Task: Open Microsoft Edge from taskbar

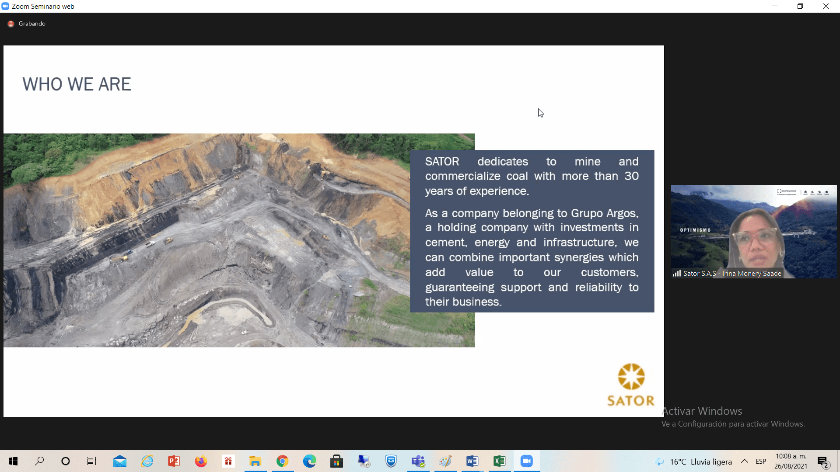Action: pos(309,461)
